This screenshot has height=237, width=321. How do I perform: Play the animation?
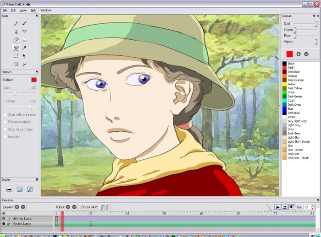[x=277, y=207]
